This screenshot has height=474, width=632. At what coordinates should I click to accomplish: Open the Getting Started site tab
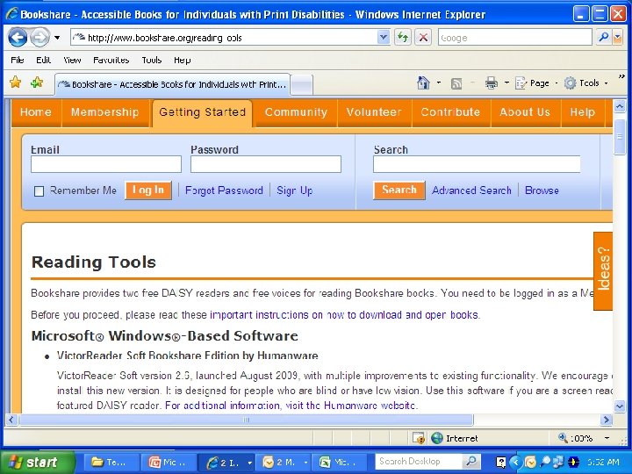[203, 112]
